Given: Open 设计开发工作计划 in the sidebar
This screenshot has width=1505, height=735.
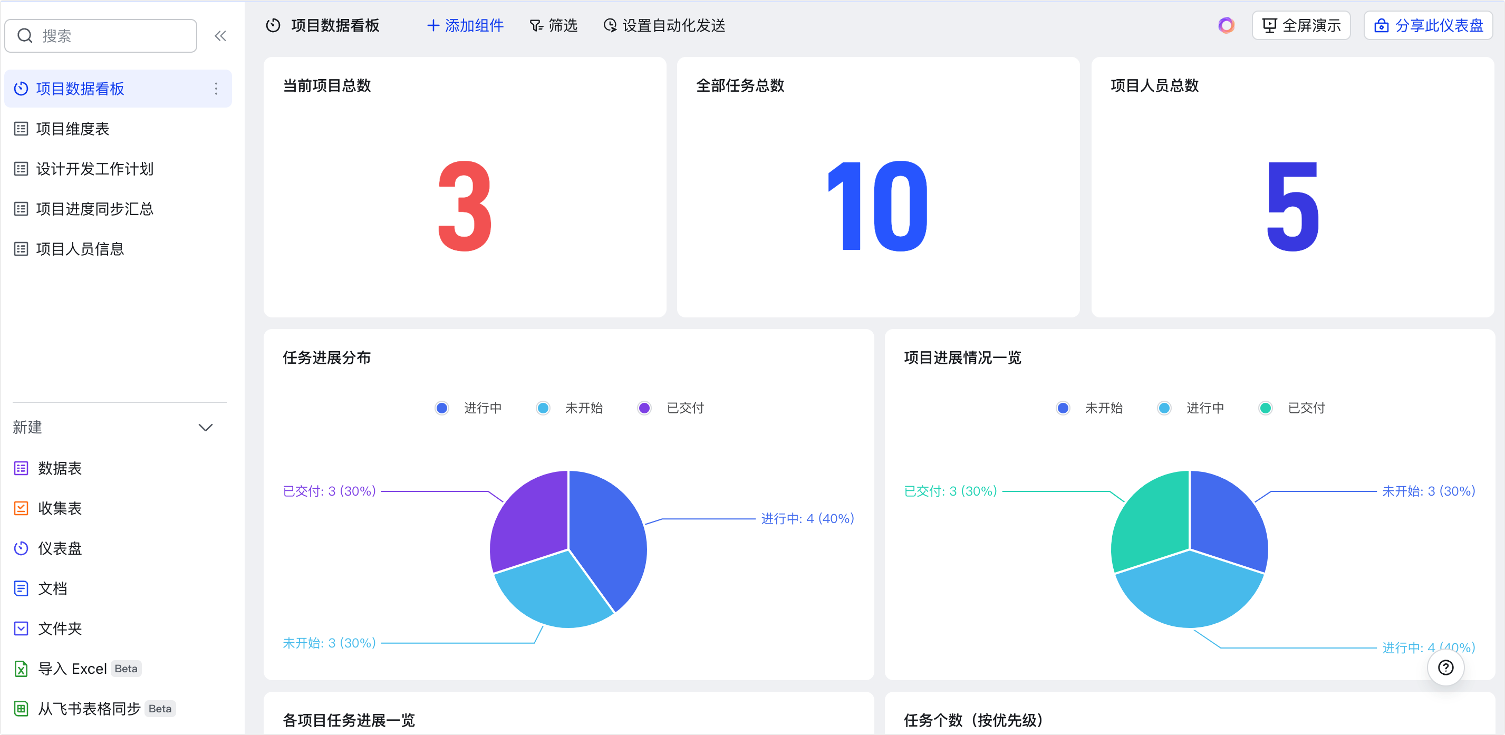Looking at the screenshot, I should click(x=118, y=169).
